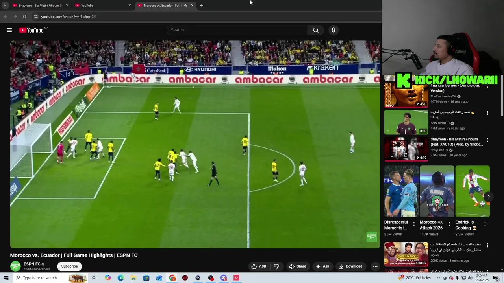The image size is (504, 283).
Task: Open the red Pocket-style app in taskbar
Action: point(236,278)
